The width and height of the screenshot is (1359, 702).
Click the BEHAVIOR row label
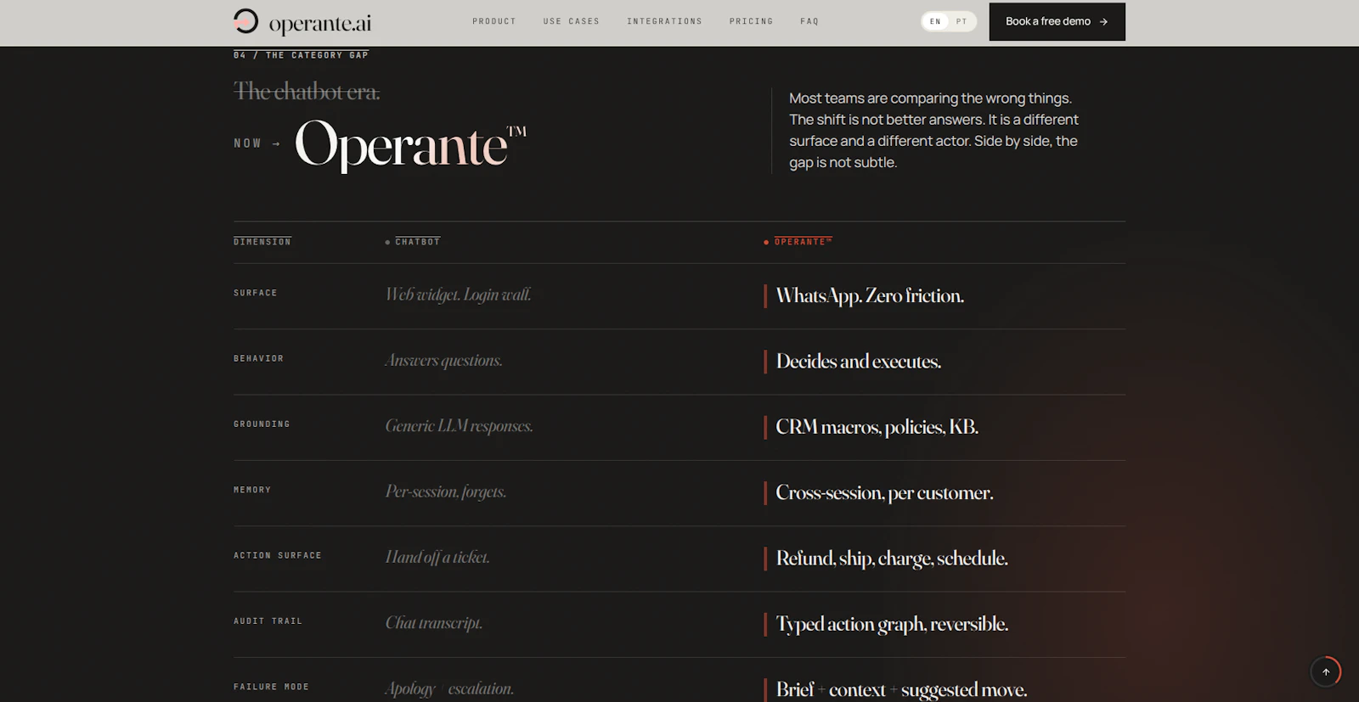pyautogui.click(x=259, y=358)
